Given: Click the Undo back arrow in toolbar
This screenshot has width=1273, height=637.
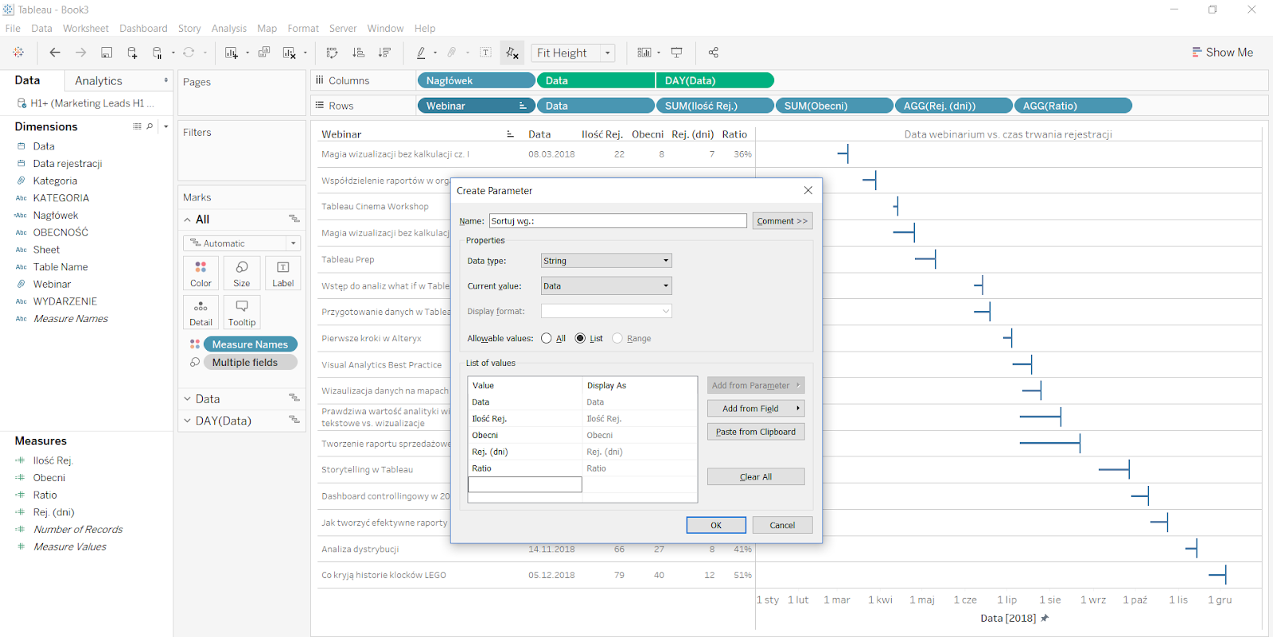Looking at the screenshot, I should [x=55, y=52].
